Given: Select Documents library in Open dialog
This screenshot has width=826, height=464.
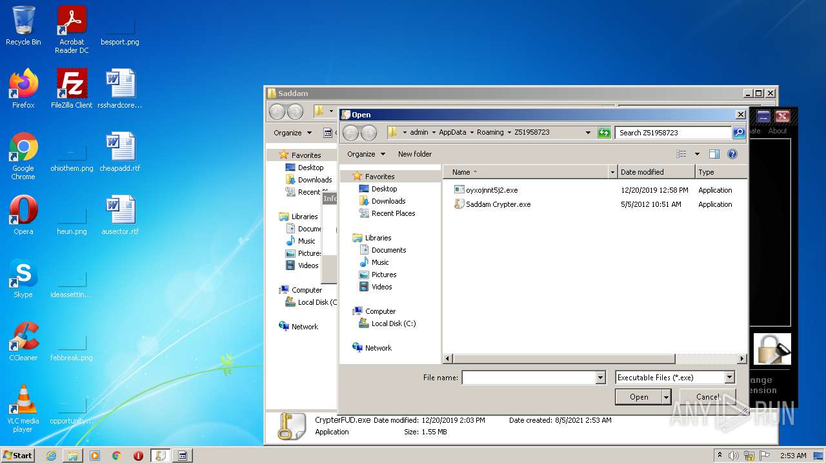Looking at the screenshot, I should pyautogui.click(x=388, y=250).
